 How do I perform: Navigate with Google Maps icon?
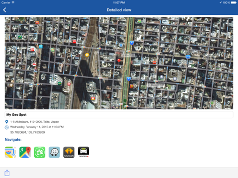25,152
